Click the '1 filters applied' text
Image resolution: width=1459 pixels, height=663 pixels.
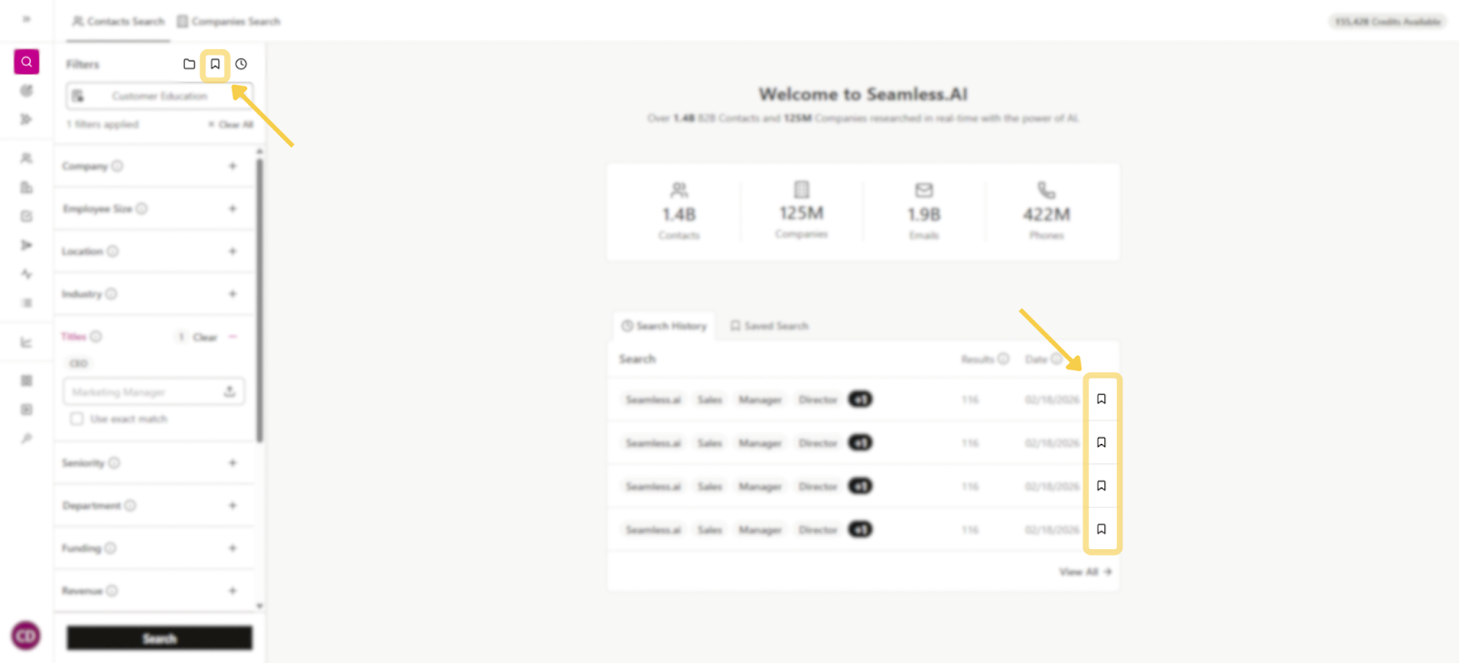click(x=102, y=124)
